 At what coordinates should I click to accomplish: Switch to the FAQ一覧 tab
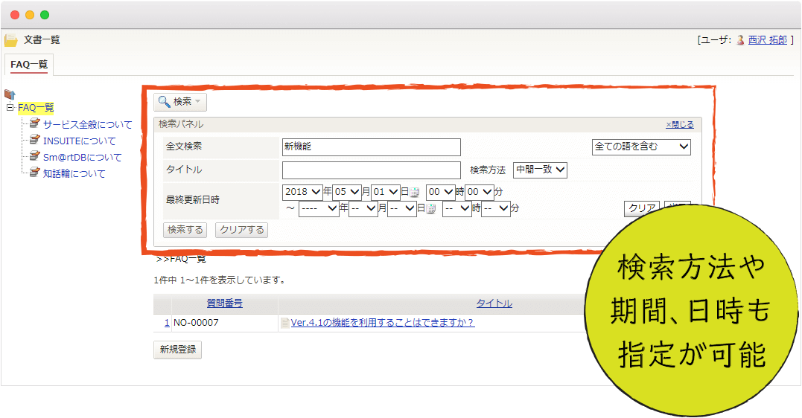(28, 65)
